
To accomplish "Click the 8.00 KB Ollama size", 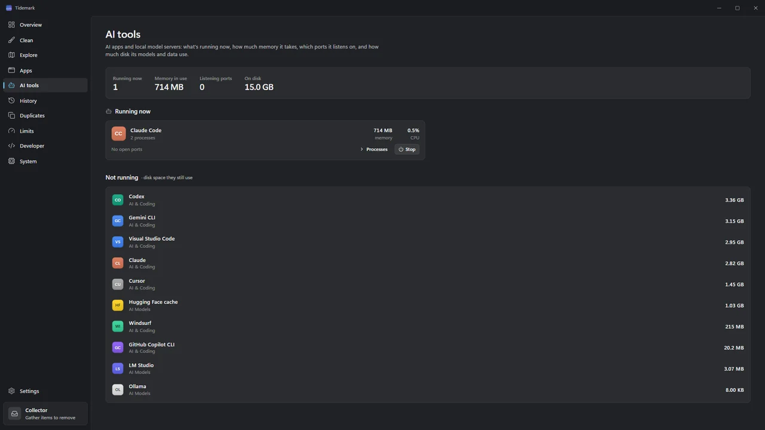I will (x=735, y=390).
